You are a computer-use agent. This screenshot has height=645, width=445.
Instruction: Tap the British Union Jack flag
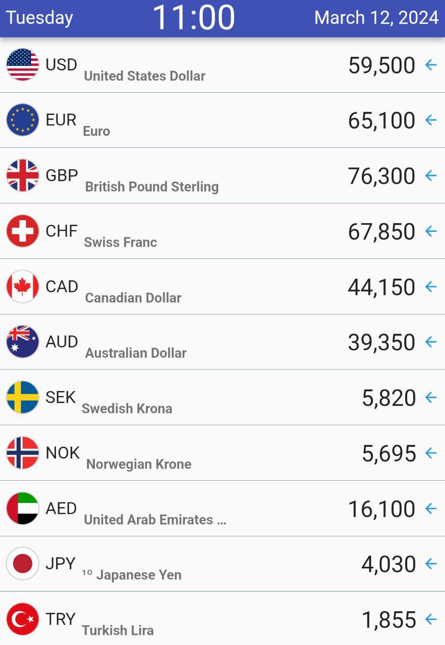(23, 175)
